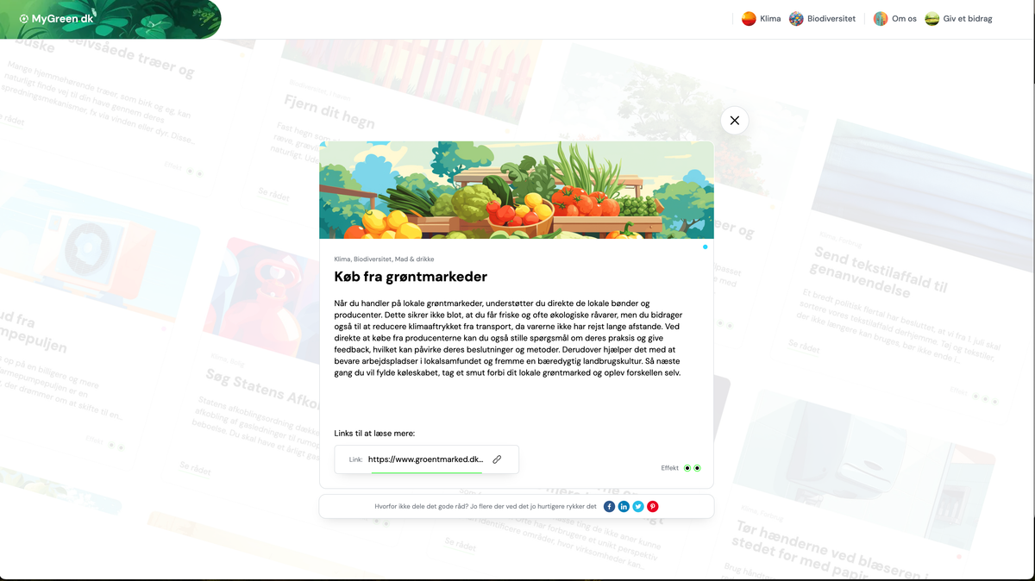
Task: Click the Klima, Biodiversitet, Mad & drikke categories
Action: [384, 259]
